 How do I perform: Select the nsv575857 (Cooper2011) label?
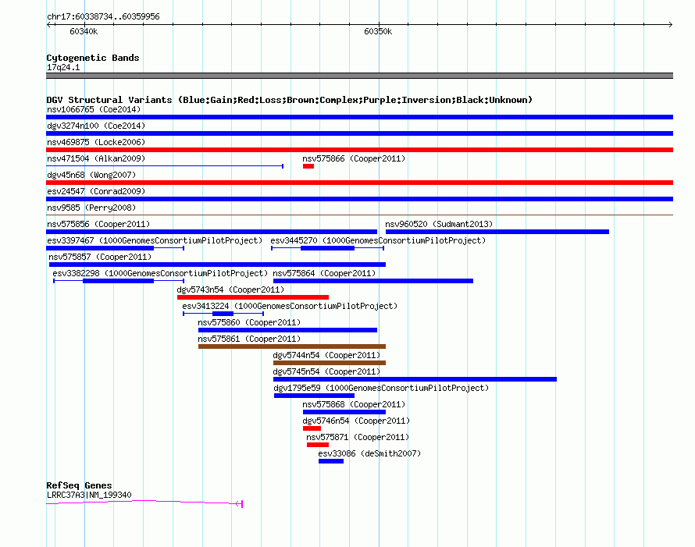coord(100,257)
